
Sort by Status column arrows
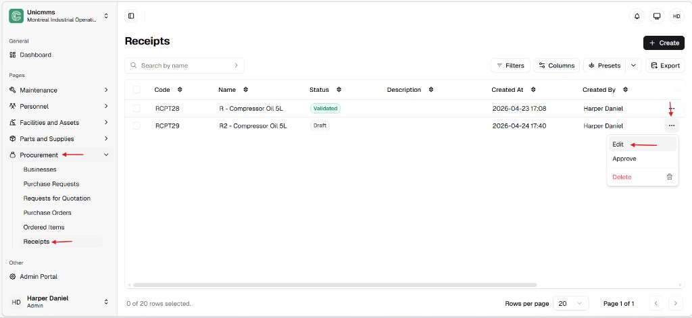[x=339, y=90]
